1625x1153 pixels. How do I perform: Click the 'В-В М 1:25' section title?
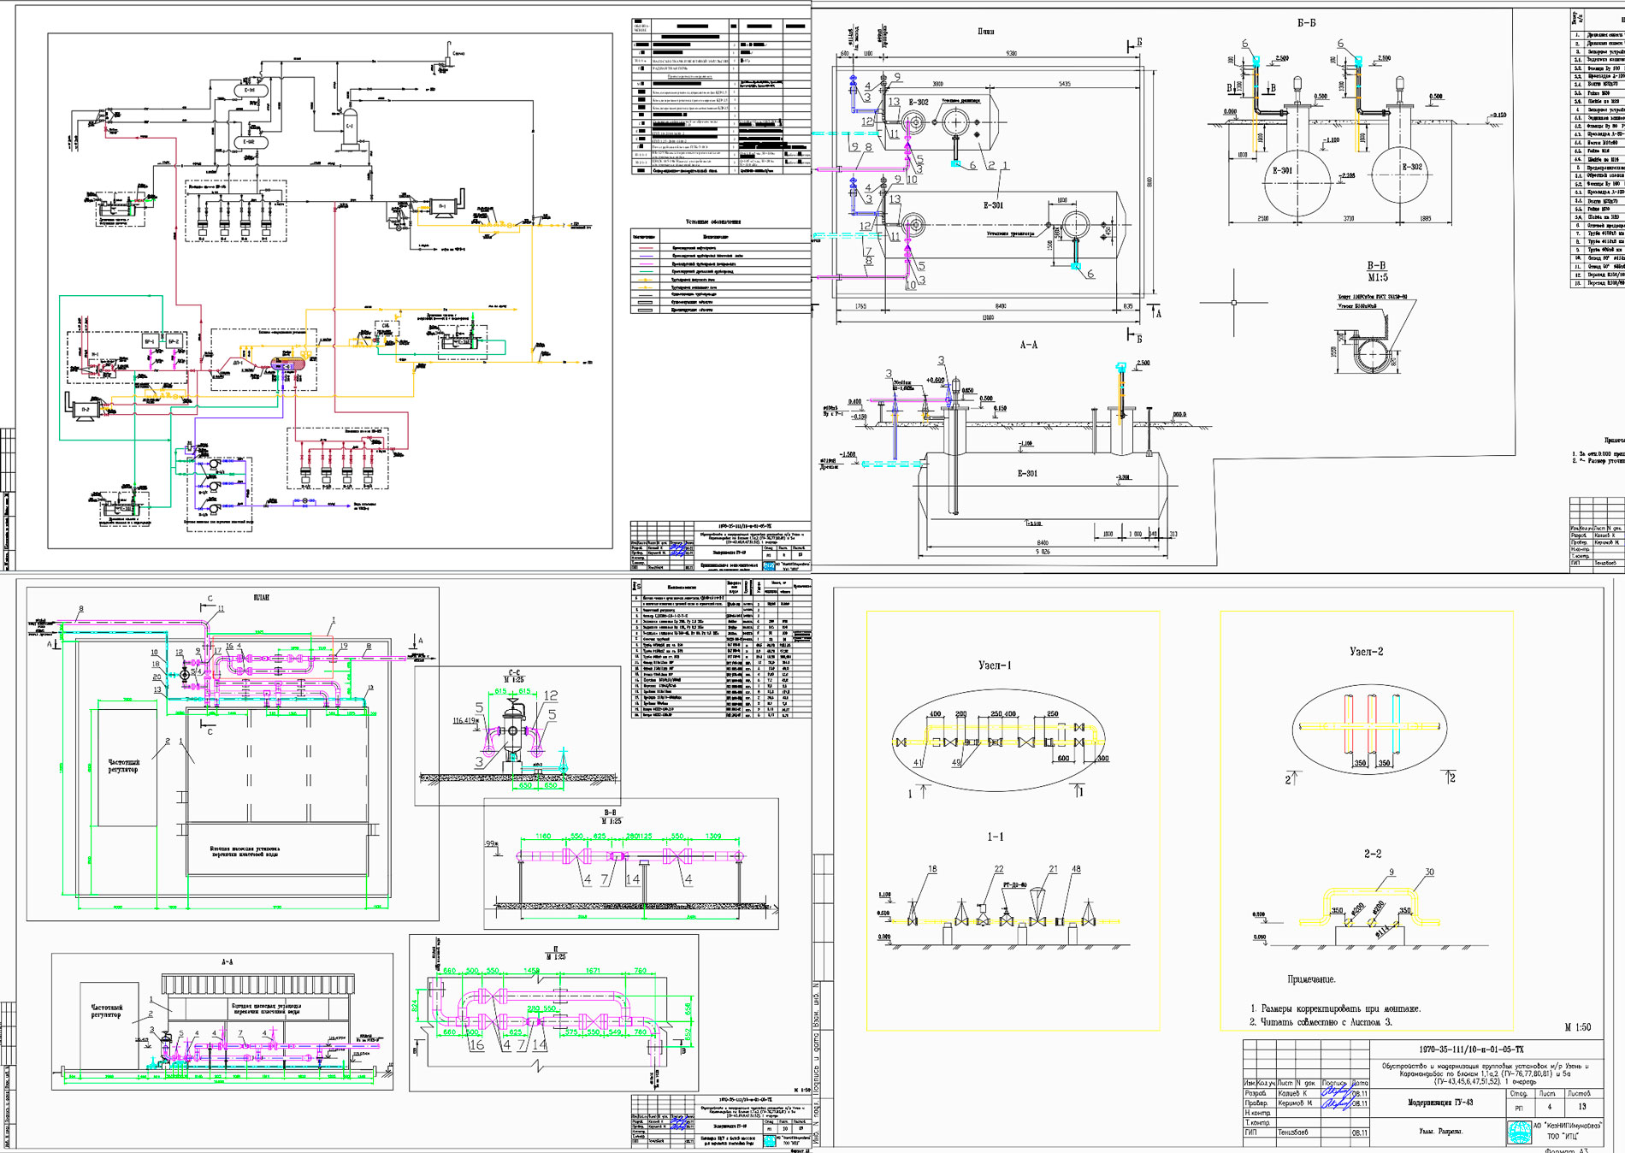(610, 816)
